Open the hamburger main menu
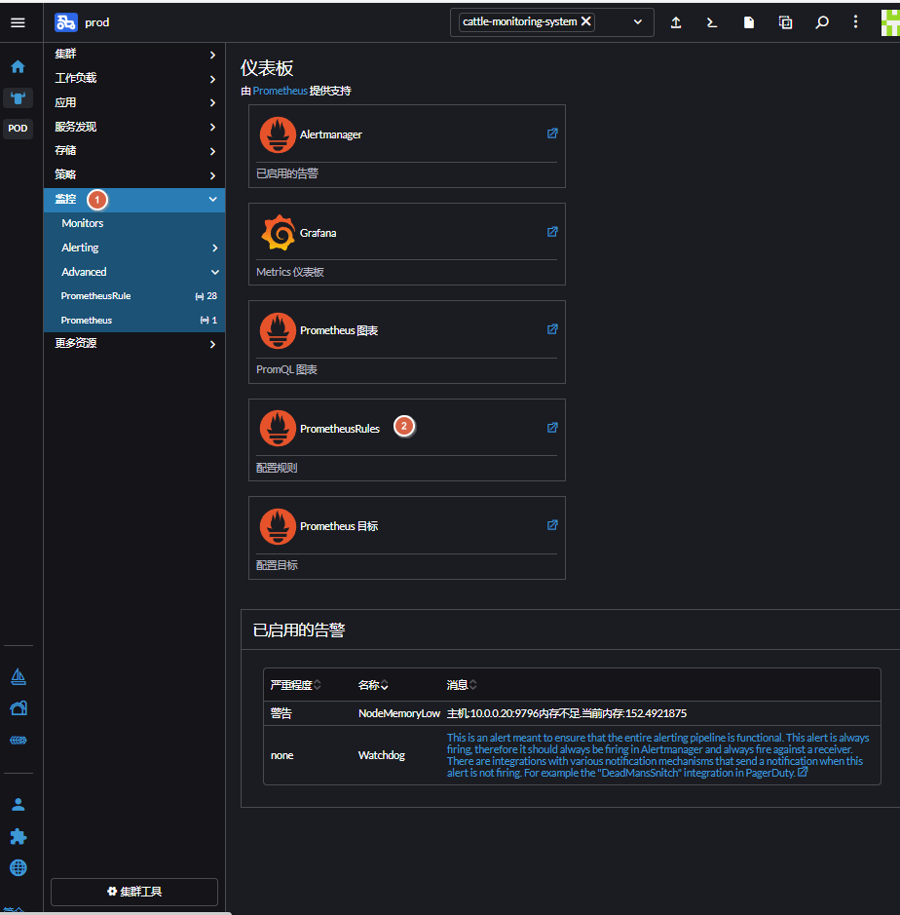Image resolution: width=900 pixels, height=915 pixels. [19, 22]
